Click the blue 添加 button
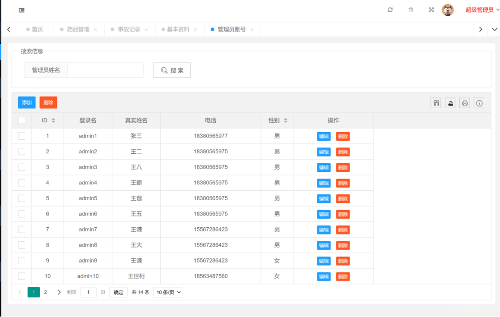 click(x=27, y=102)
